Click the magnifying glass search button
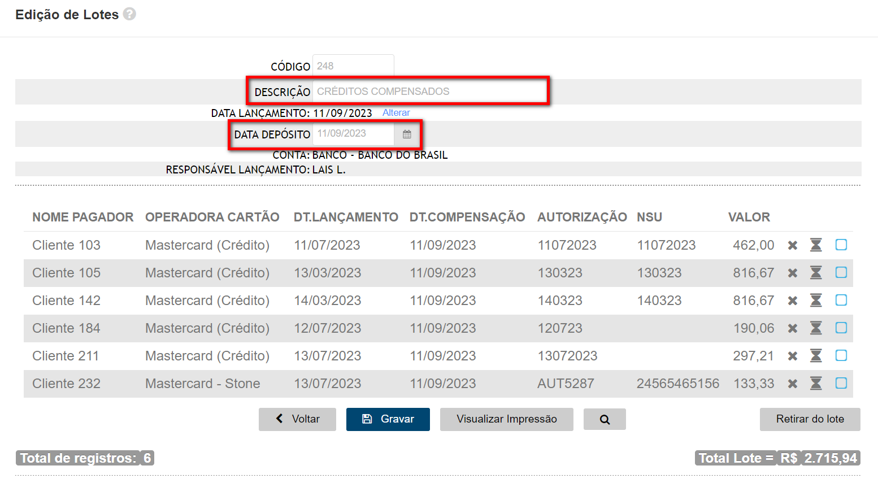878x483 pixels. pos(605,419)
